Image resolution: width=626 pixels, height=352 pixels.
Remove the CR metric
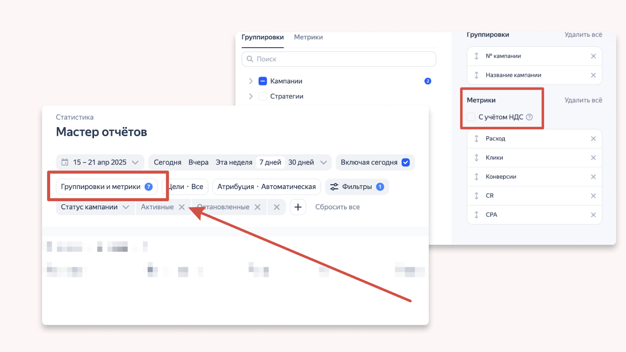[x=593, y=196]
